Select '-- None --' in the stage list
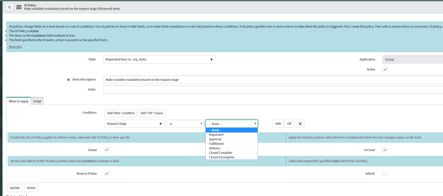 tap(232, 130)
